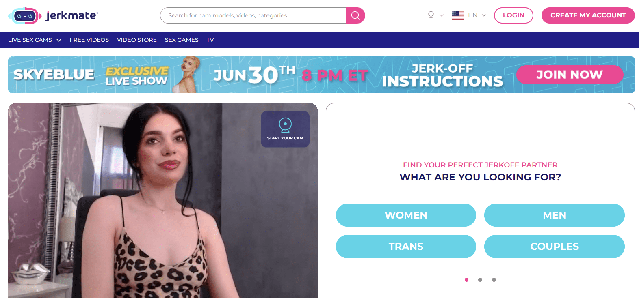Choose the Couples option button
The height and width of the screenshot is (298, 639).
[x=555, y=247]
